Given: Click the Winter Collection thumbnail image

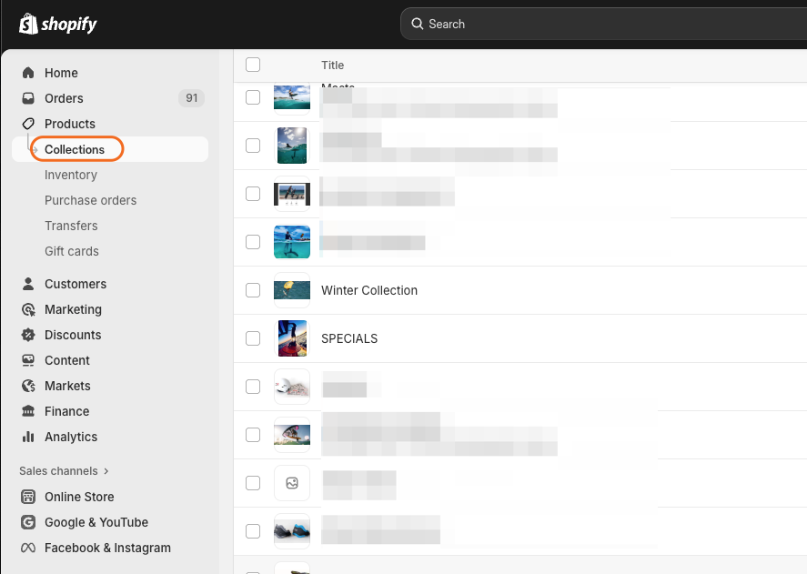Looking at the screenshot, I should coord(292,290).
